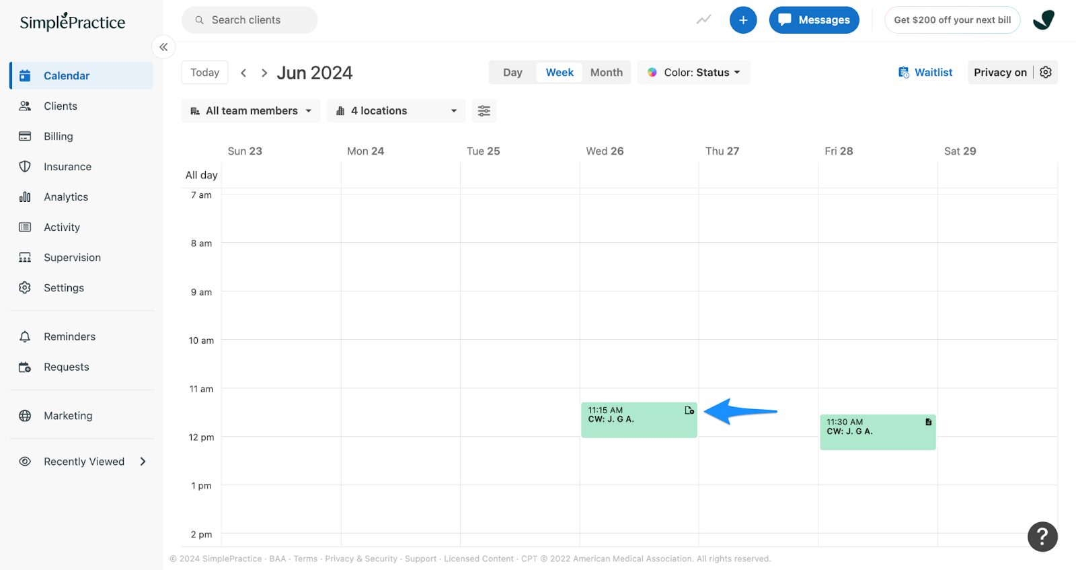Expand the Recently Viewed chevron
The image size is (1076, 570).
(x=143, y=462)
